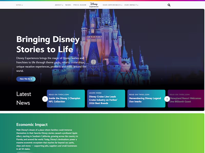Click the Economic Impact heading
The image size is (205, 153).
[32, 124]
